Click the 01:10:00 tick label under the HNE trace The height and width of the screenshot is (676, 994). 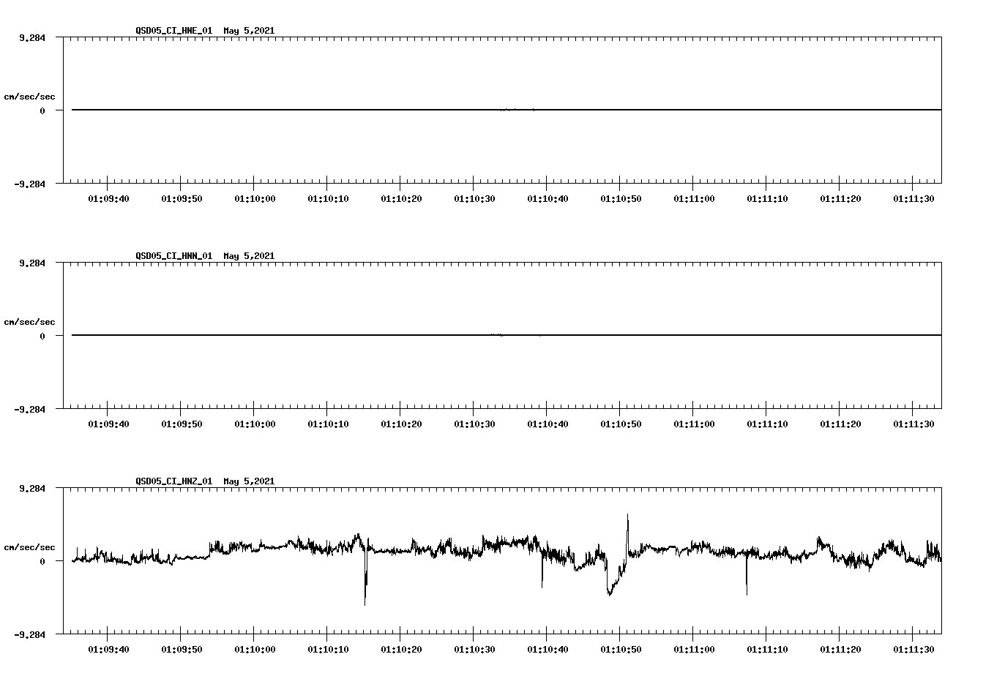[255, 197]
